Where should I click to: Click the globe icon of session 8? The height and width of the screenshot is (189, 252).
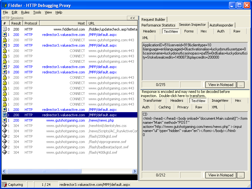pyautogui.click(x=5, y=72)
